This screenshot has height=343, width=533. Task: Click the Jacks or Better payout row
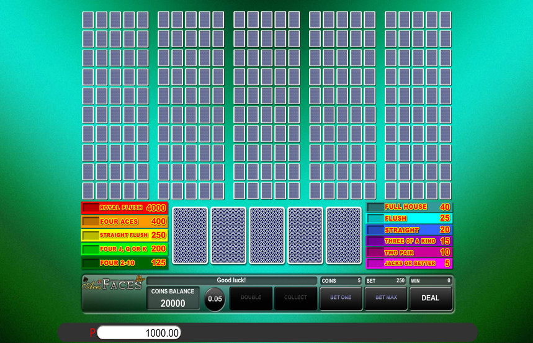(410, 264)
